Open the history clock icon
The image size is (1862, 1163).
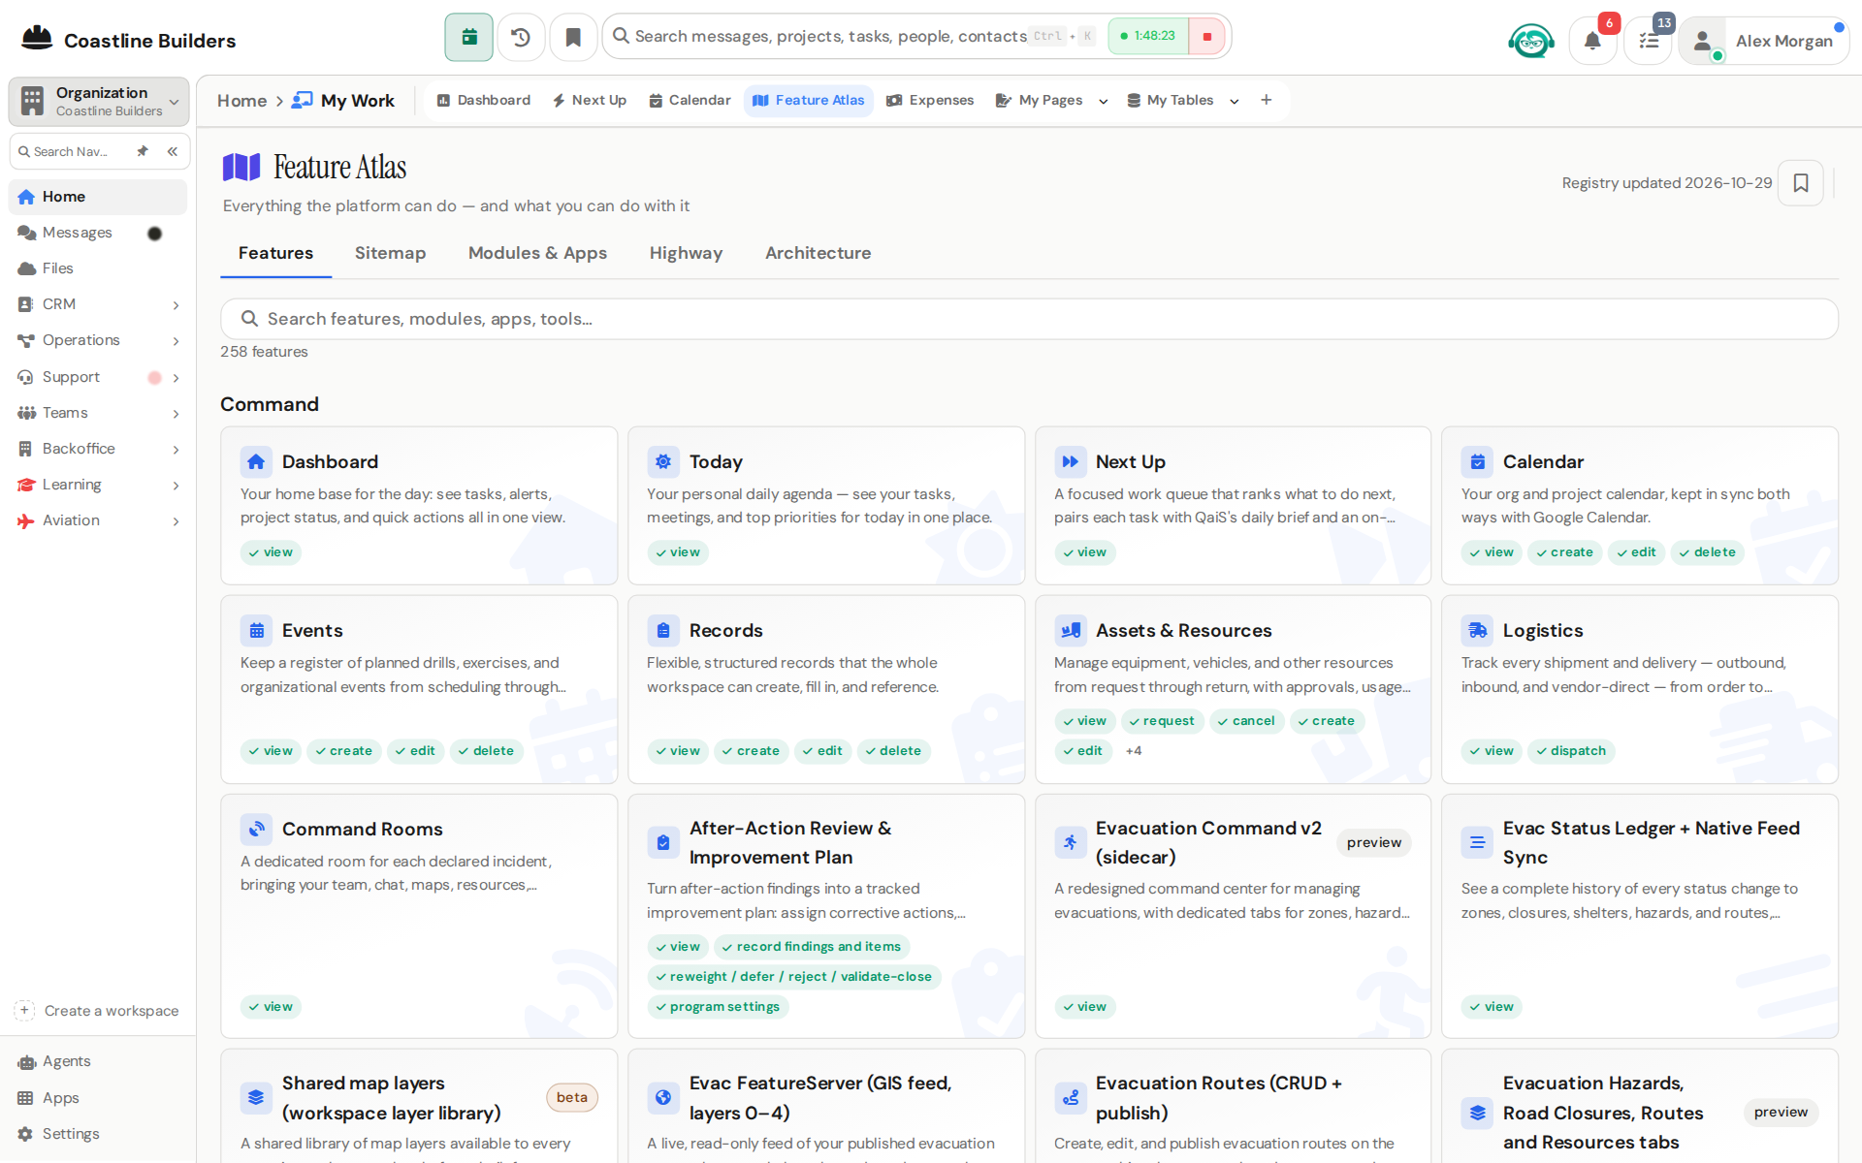pos(521,37)
